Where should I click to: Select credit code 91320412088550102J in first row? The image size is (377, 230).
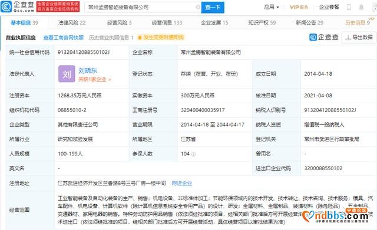click(84, 52)
